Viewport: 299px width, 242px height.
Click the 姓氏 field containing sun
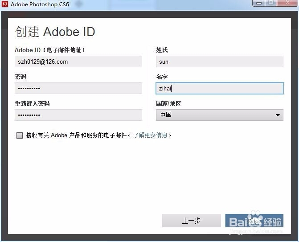[x=220, y=62]
